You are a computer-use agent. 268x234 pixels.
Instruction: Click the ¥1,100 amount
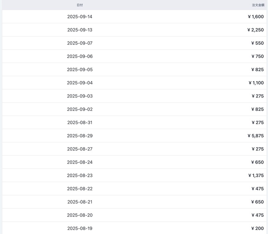256,83
